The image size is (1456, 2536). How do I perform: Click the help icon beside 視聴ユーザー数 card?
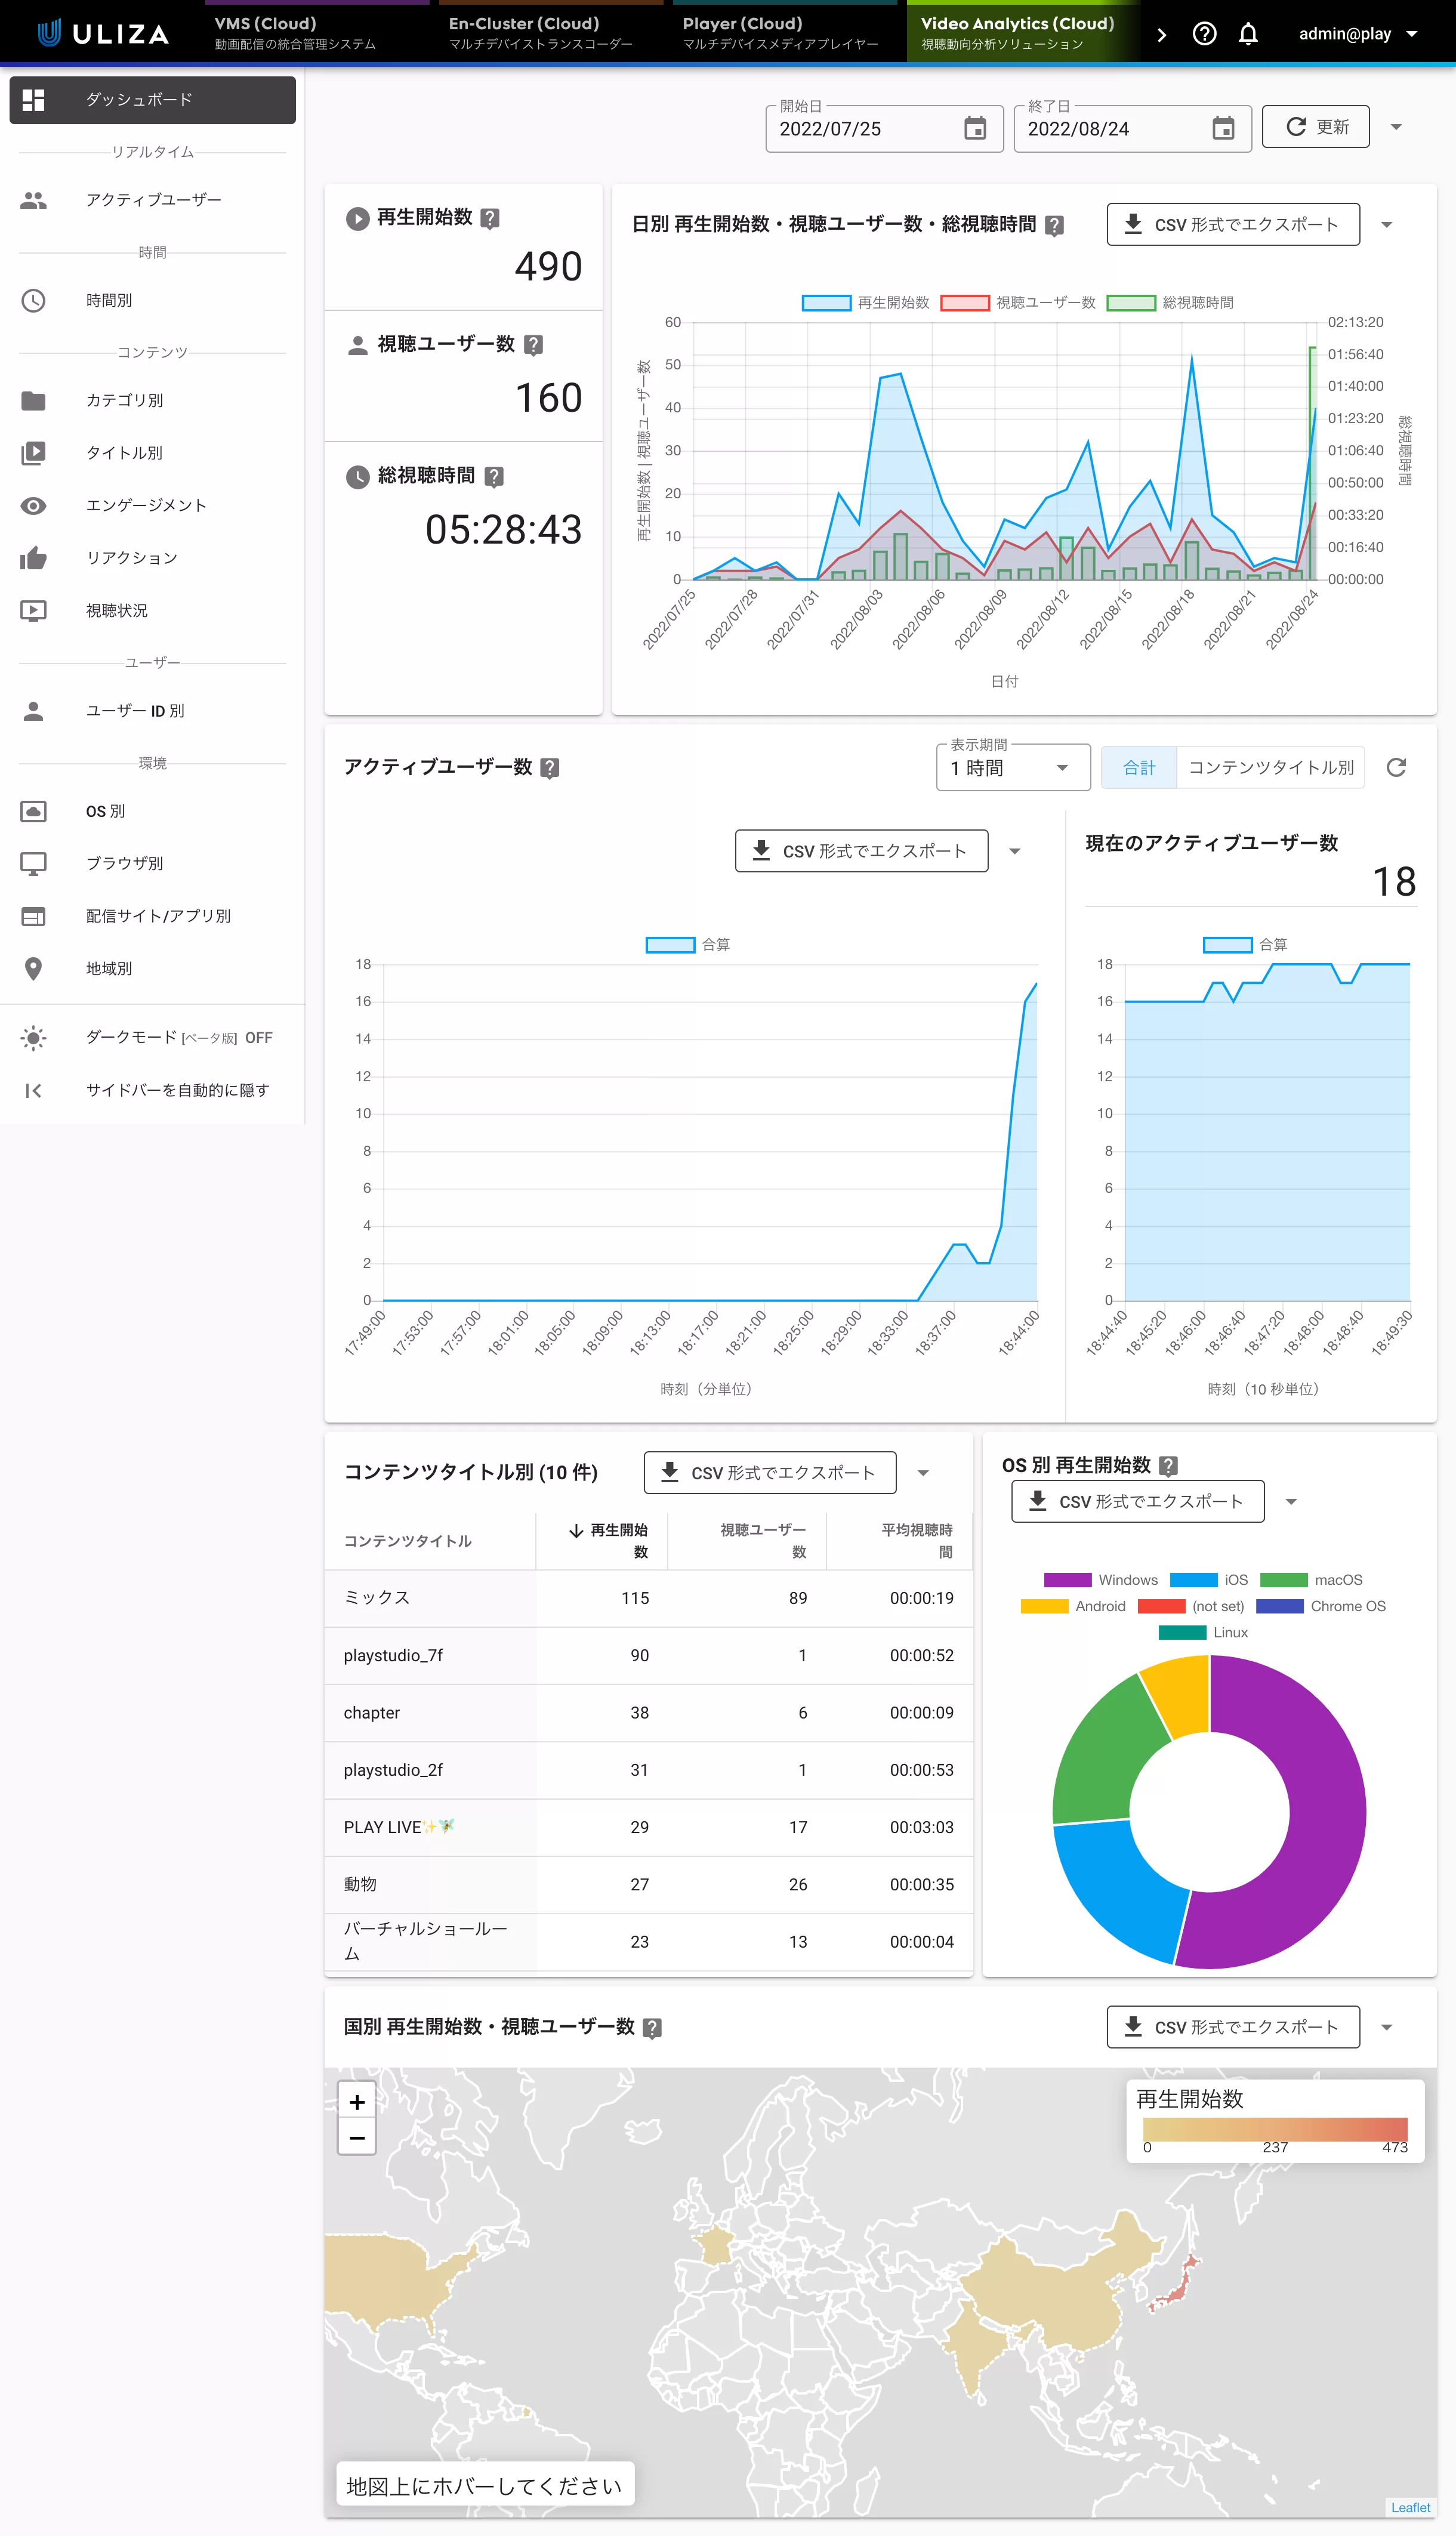click(533, 345)
